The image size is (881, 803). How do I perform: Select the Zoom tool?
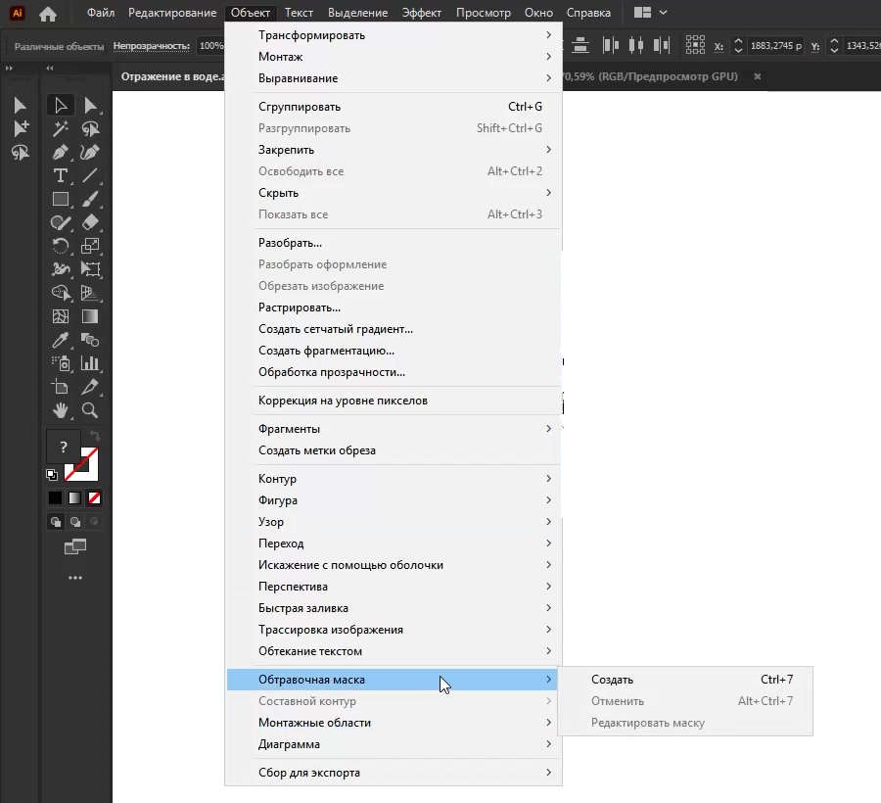coord(90,410)
